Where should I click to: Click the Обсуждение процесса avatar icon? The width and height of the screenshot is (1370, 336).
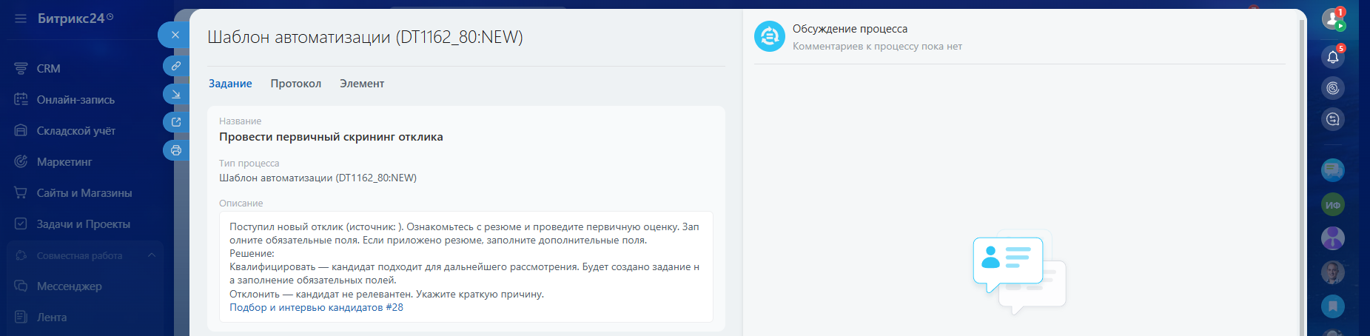770,36
